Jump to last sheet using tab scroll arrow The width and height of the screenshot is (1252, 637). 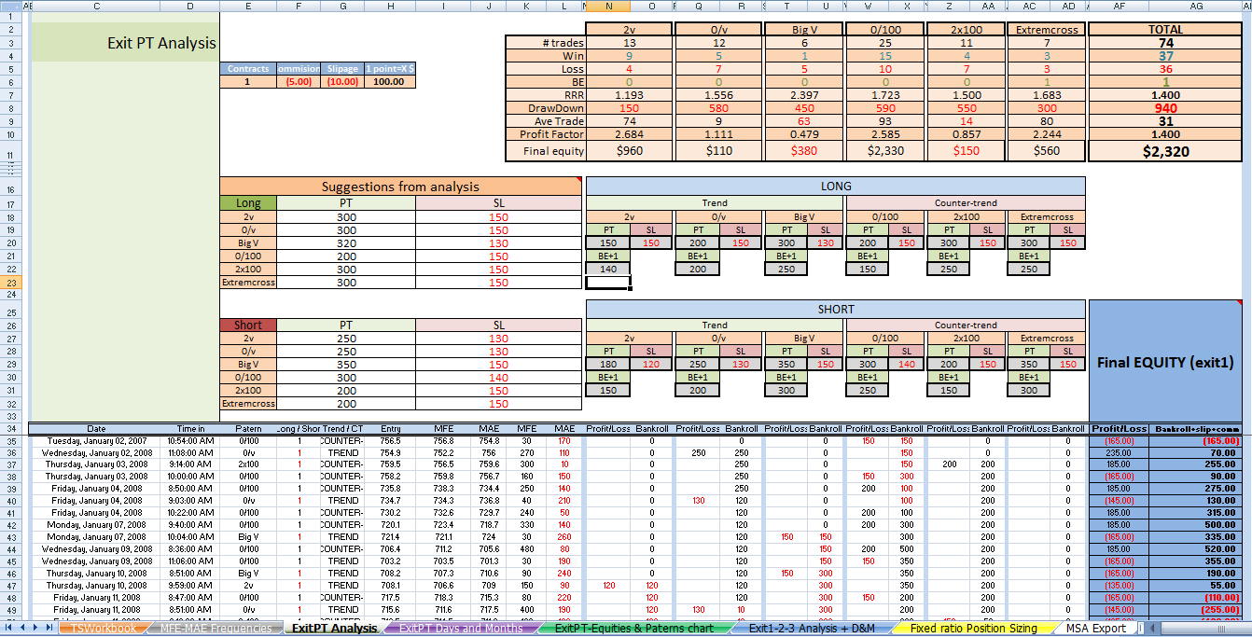[x=49, y=629]
